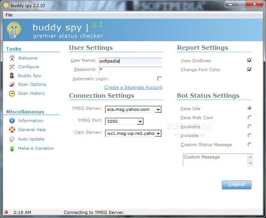
Task: Click the Configure tools icon
Action: pyautogui.click(x=12, y=67)
